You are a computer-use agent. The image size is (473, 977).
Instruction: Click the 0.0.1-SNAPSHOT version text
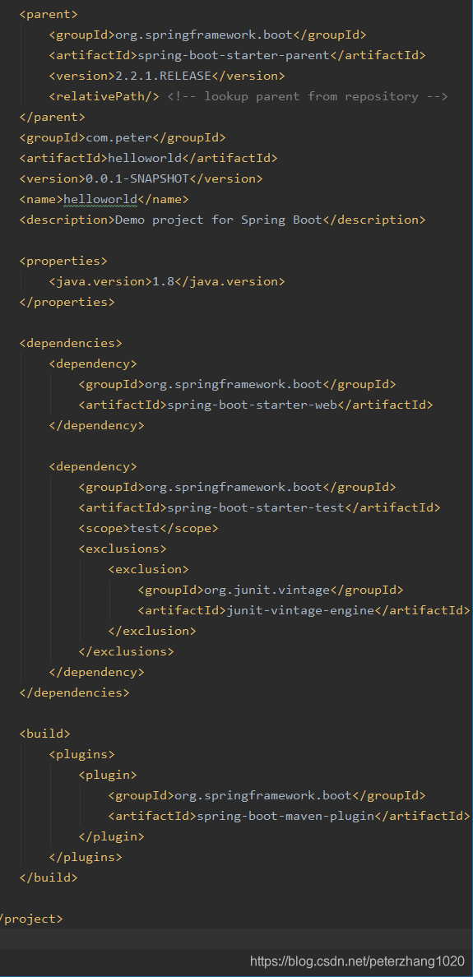[x=137, y=178]
